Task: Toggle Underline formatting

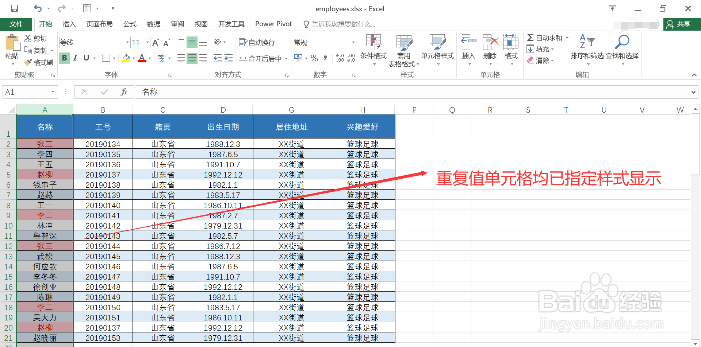Action: click(86, 58)
